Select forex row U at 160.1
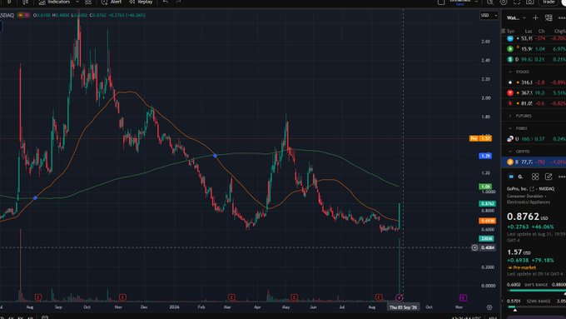The width and height of the screenshot is (566, 319). pos(534,139)
